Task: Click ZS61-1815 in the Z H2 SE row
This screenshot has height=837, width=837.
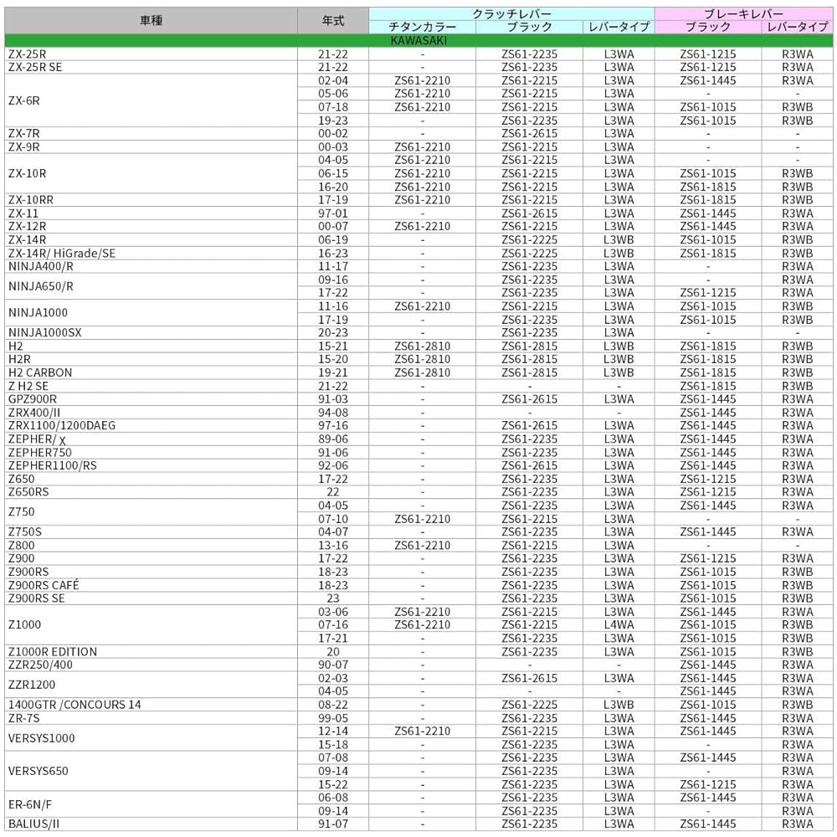Action: coord(708,386)
